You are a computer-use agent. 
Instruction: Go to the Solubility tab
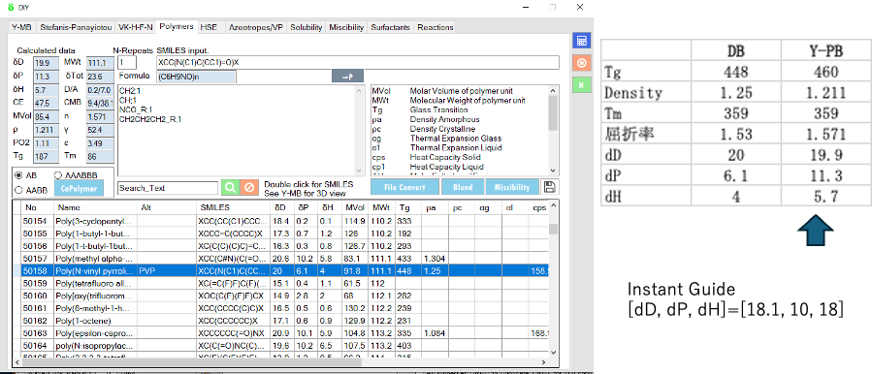[x=307, y=27]
